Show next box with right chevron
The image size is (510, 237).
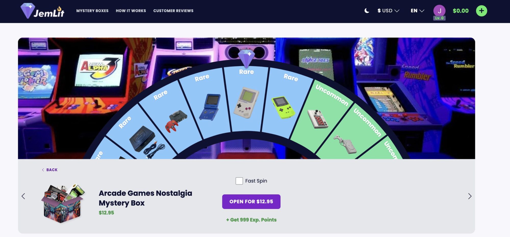coord(470,196)
